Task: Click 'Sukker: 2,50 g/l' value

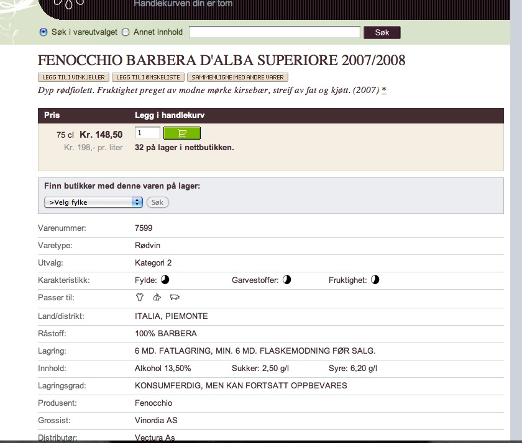Action: tap(260, 368)
